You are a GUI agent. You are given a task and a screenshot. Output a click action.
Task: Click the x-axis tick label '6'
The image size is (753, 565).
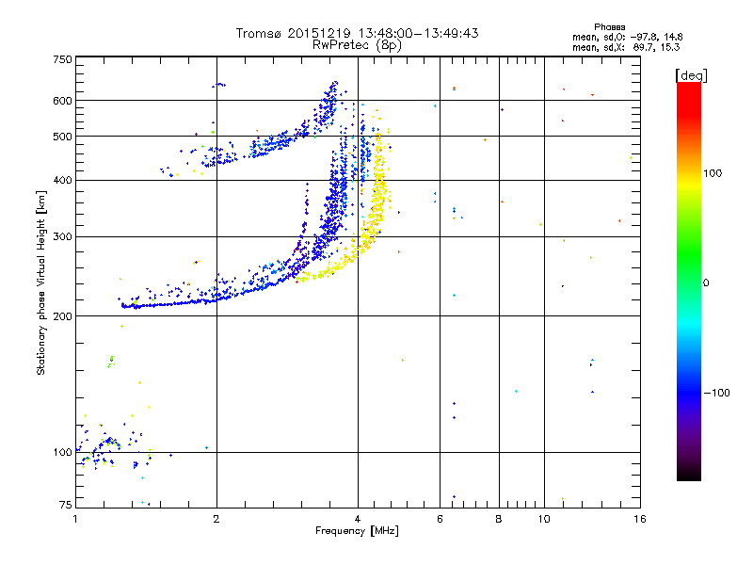click(x=440, y=519)
